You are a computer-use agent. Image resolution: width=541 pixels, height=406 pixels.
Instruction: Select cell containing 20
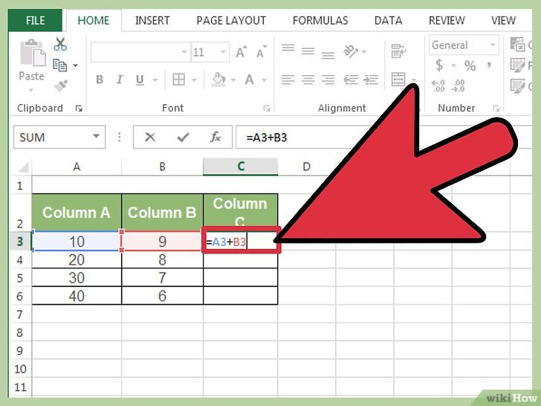pos(77,260)
